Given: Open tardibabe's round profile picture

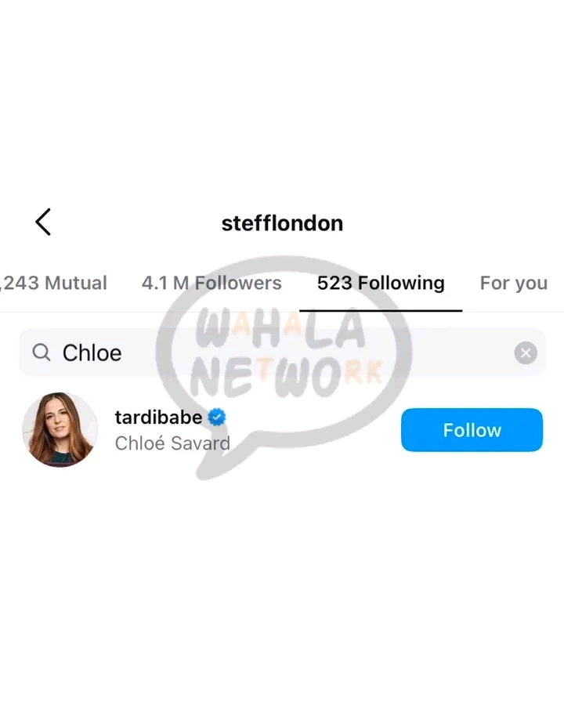Looking at the screenshot, I should pyautogui.click(x=60, y=429).
